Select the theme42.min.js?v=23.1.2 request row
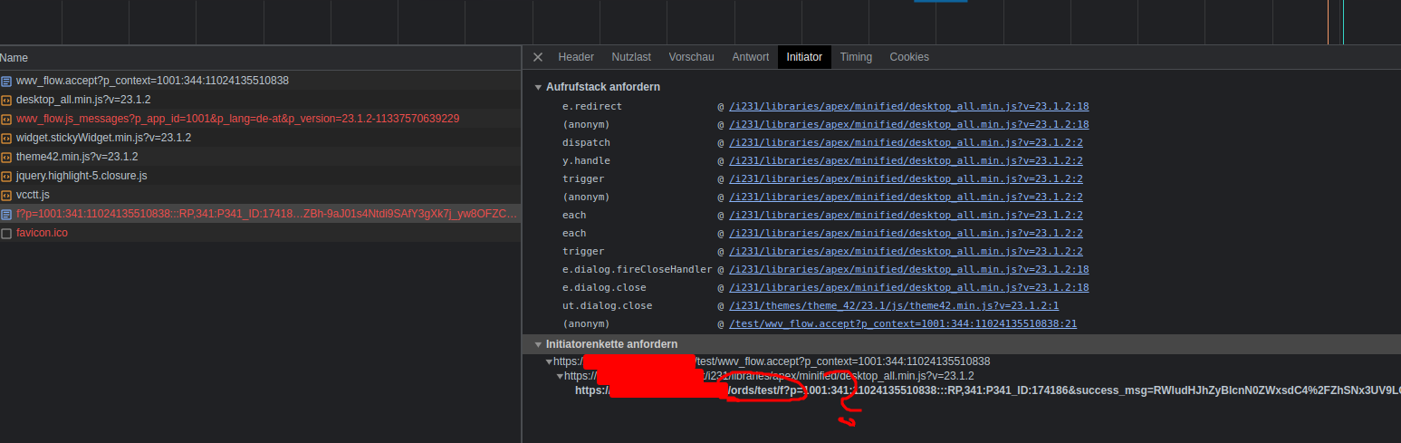The height and width of the screenshot is (443, 1401). coord(77,157)
